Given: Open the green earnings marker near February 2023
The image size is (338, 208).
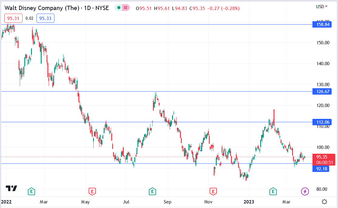Looking at the screenshot, I should point(273,191).
